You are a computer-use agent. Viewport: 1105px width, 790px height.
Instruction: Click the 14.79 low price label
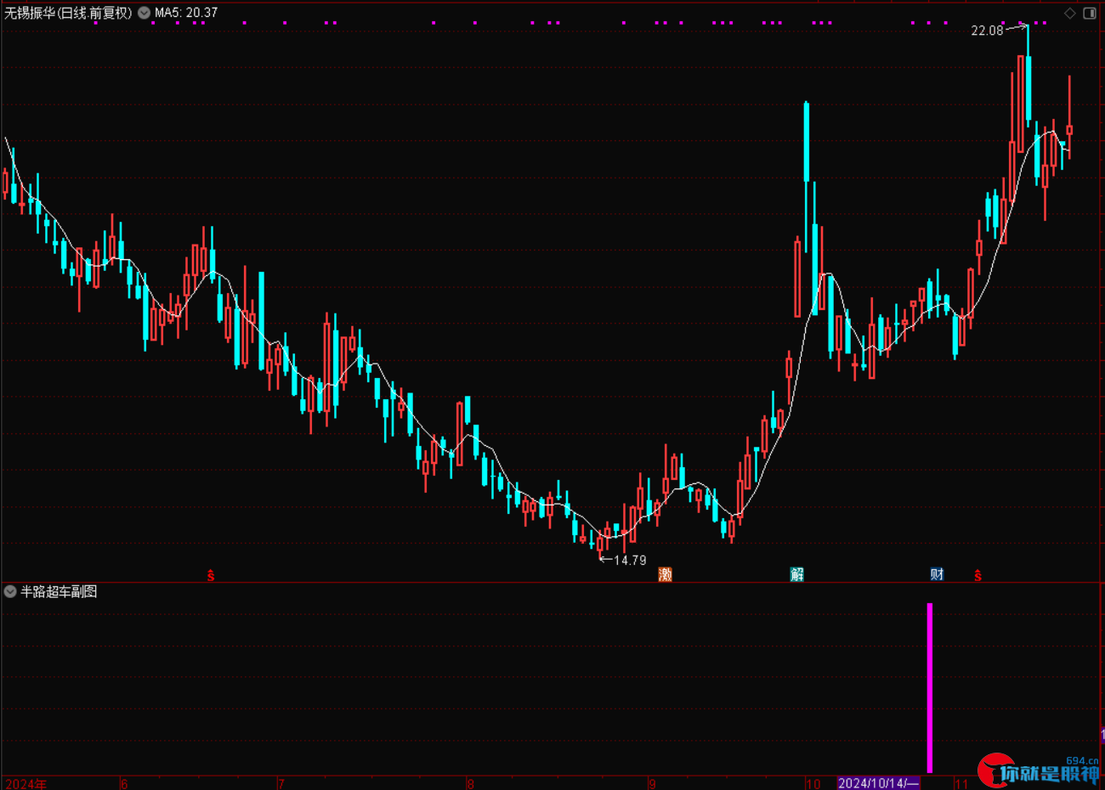[x=630, y=561]
